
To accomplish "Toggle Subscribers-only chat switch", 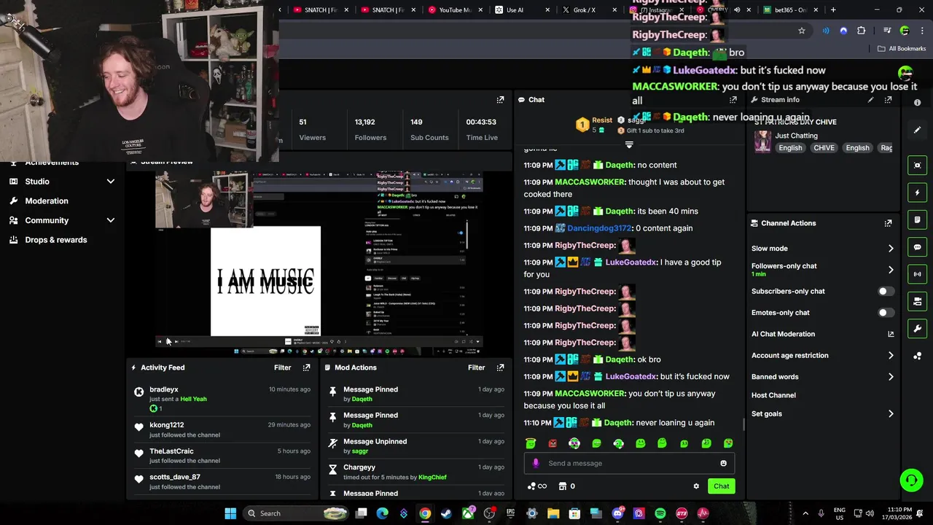I will point(885,291).
